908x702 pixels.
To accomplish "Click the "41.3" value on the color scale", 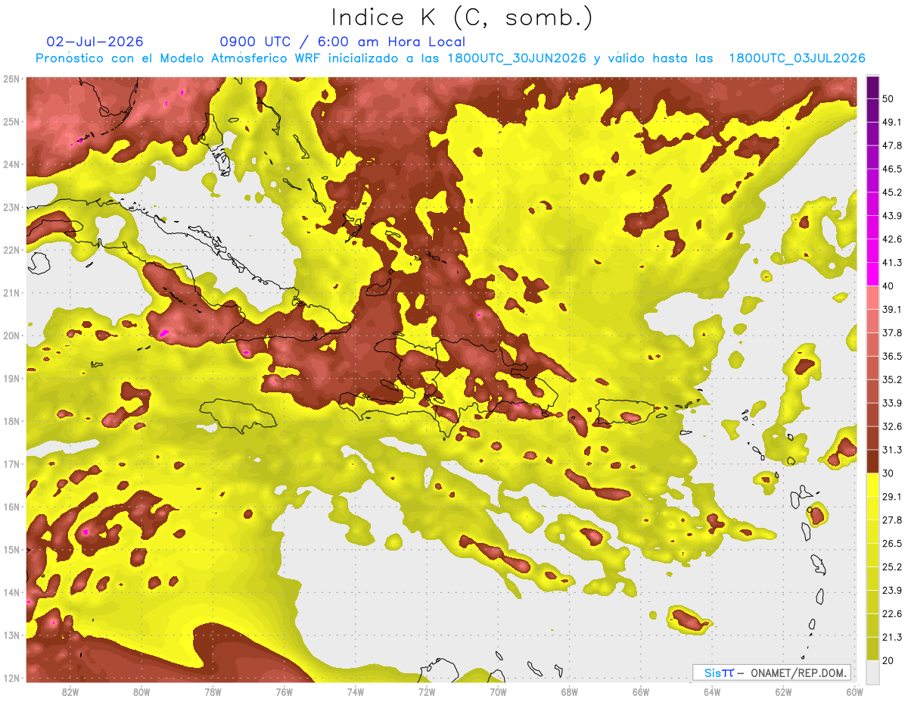I will pyautogui.click(x=892, y=263).
